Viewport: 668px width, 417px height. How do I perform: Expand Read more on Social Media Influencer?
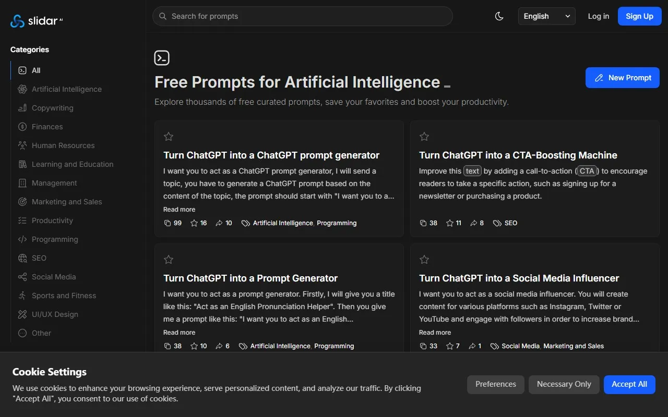(x=435, y=333)
